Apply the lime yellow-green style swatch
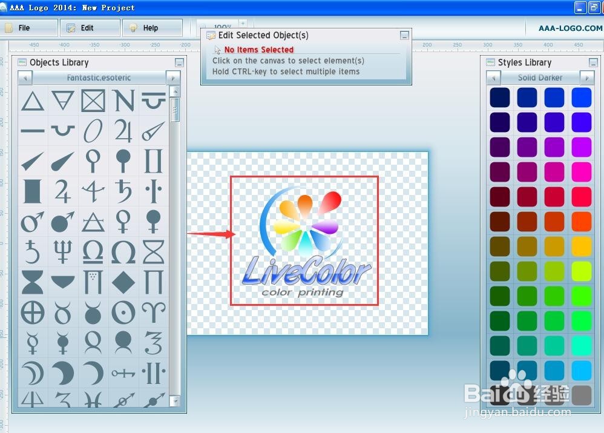The width and height of the screenshot is (604, 433). pos(581,271)
